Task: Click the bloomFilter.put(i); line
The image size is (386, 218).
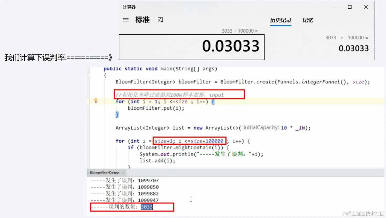Action: coord(156,108)
